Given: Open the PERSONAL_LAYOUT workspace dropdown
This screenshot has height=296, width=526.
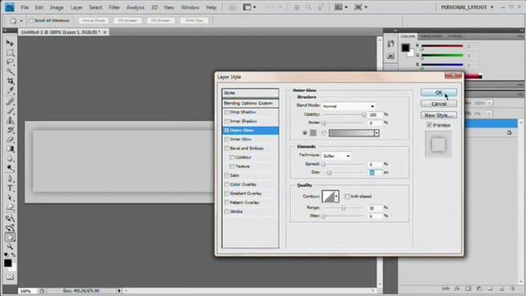Looking at the screenshot, I should point(467,7).
